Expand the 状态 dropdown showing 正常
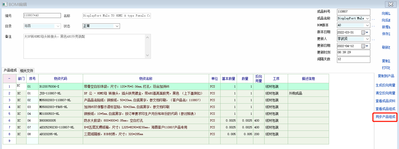 coord(117,26)
